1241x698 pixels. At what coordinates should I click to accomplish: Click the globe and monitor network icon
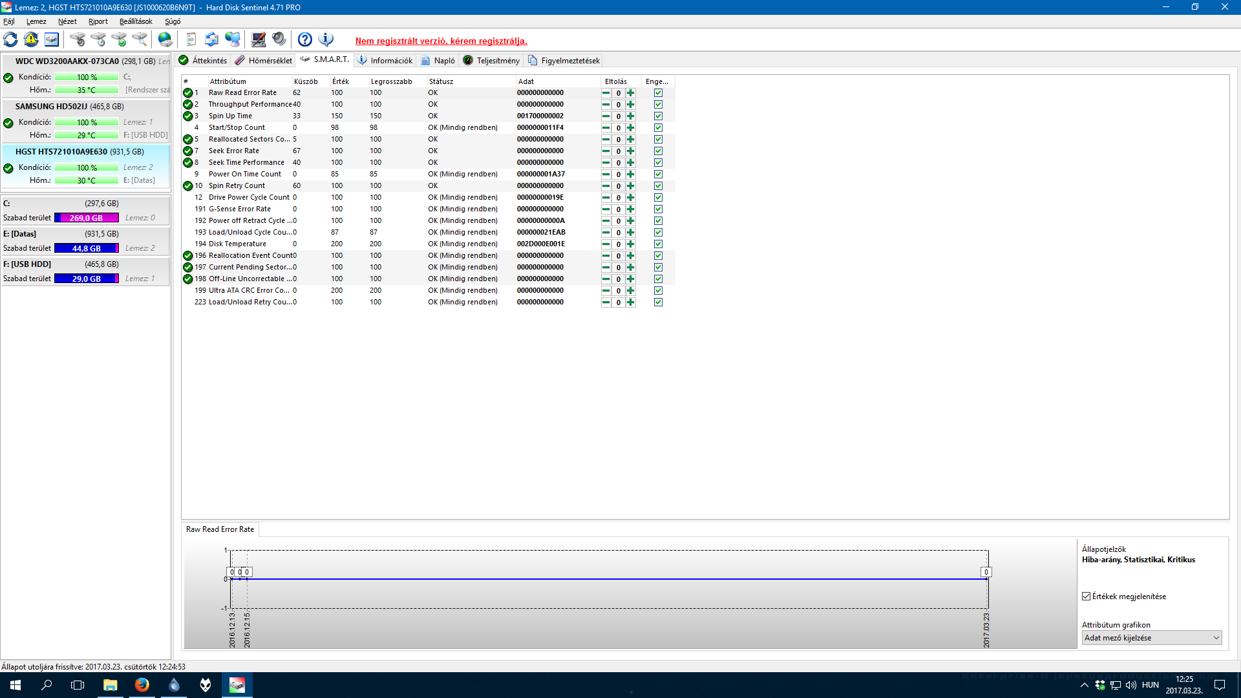pos(233,40)
